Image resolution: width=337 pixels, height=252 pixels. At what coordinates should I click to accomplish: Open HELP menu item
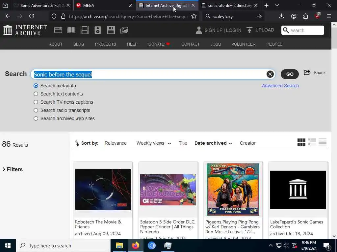point(132,44)
